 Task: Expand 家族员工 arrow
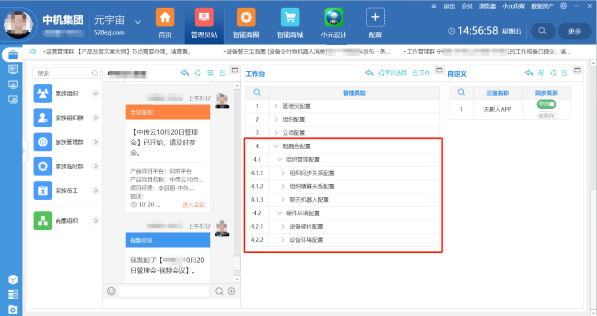tap(96, 191)
